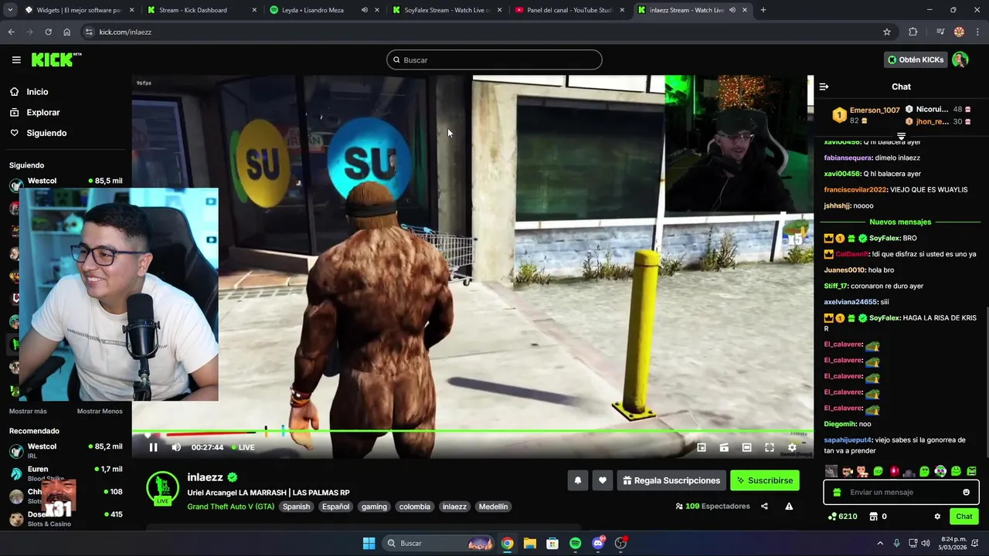Bookmark this page star icon
Screen dimensions: 989x556
point(887,32)
